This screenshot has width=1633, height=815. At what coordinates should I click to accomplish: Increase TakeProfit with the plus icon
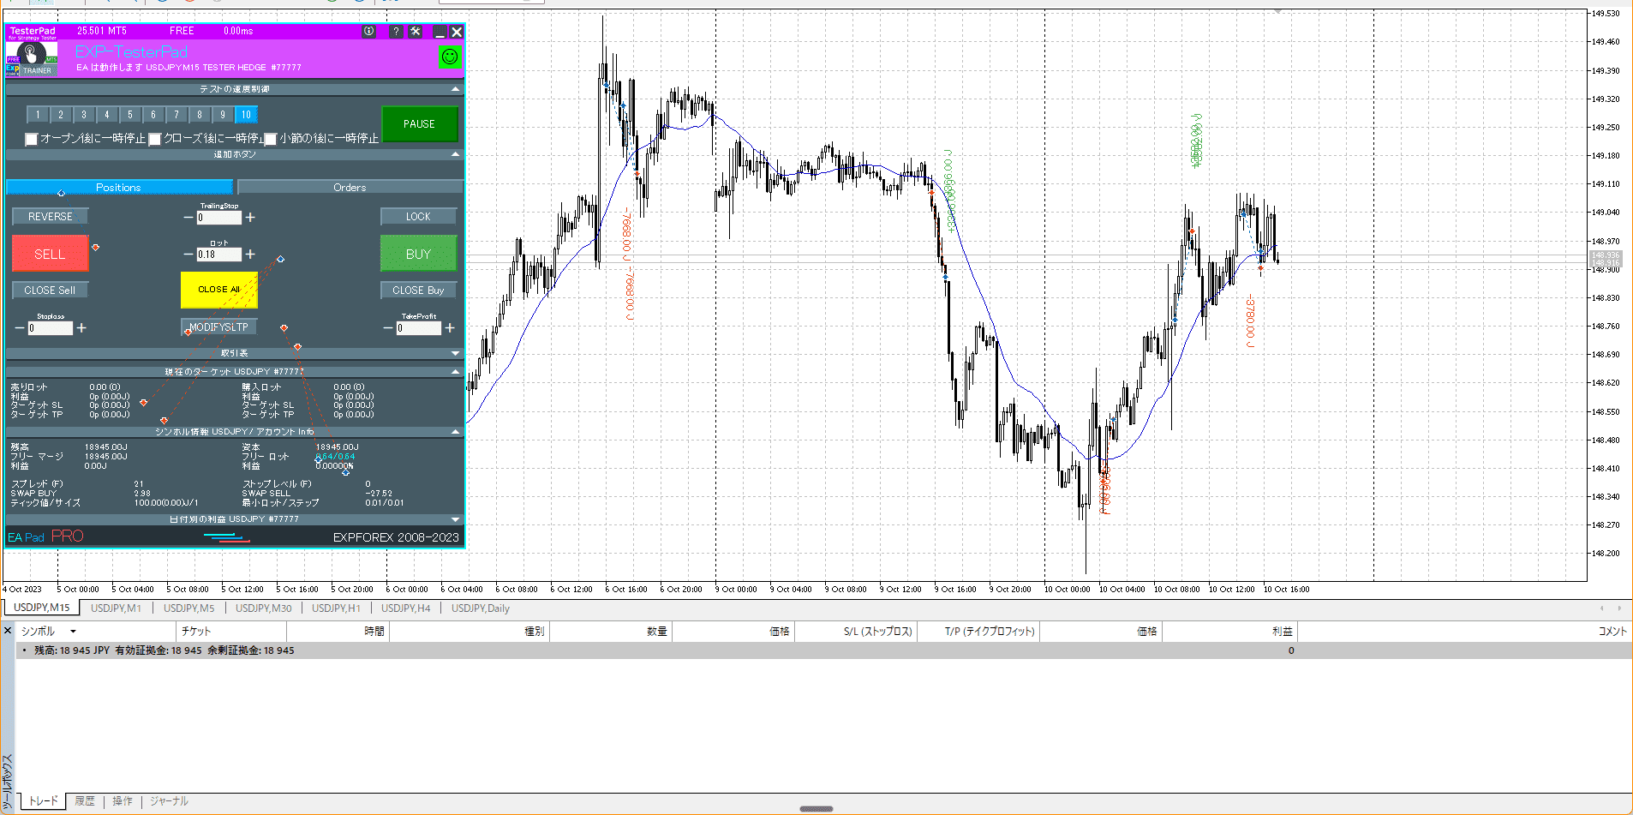coord(450,328)
